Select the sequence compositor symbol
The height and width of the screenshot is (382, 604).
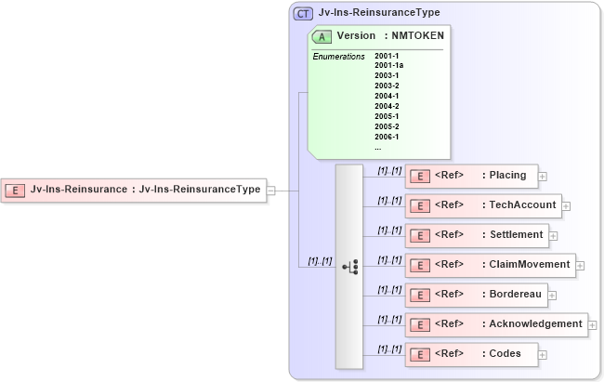350,267
